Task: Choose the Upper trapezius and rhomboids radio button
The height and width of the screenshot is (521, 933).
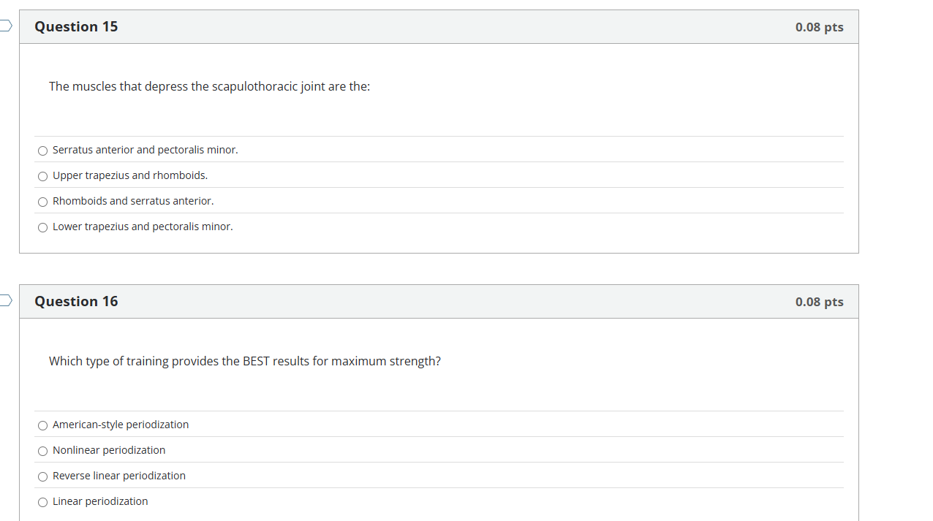Action: click(43, 176)
